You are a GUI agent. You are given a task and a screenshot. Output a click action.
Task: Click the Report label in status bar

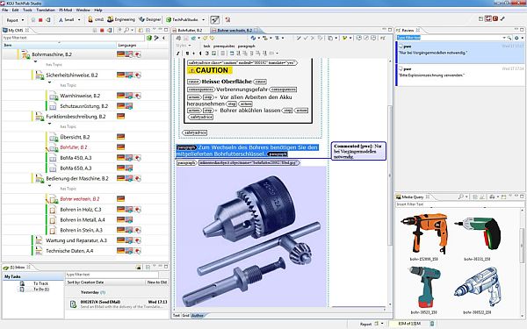[365, 324]
